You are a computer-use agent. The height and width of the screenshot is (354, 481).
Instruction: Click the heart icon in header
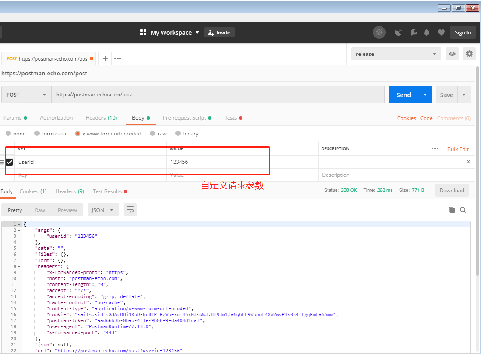[x=441, y=32]
